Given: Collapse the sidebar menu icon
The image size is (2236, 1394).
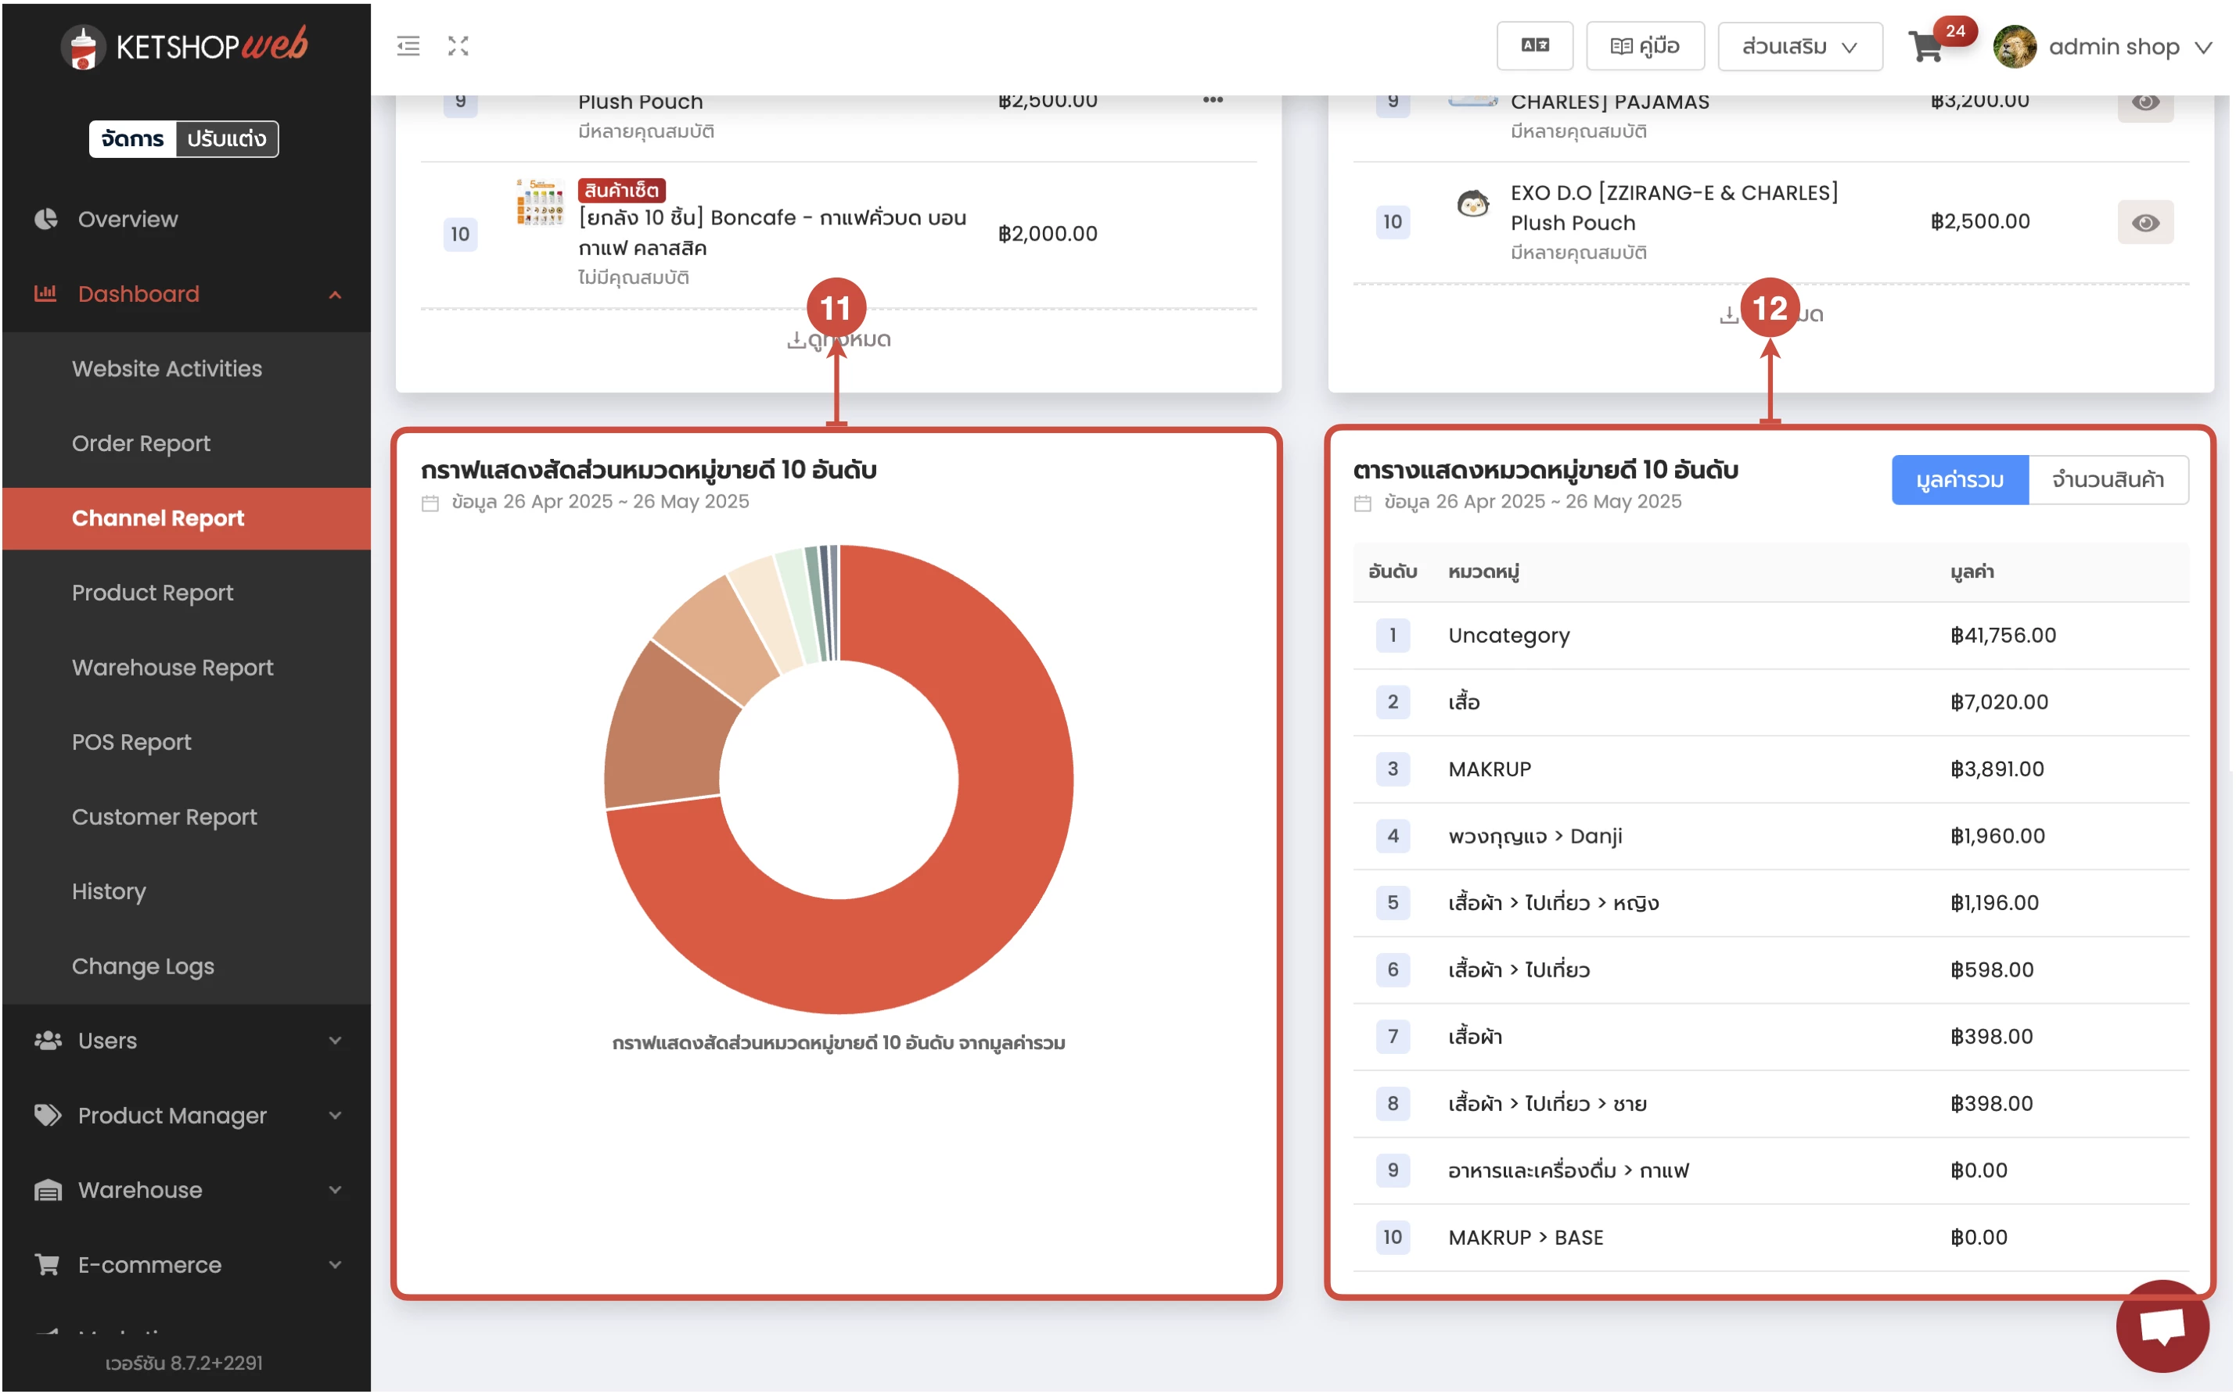Looking at the screenshot, I should pyautogui.click(x=408, y=46).
